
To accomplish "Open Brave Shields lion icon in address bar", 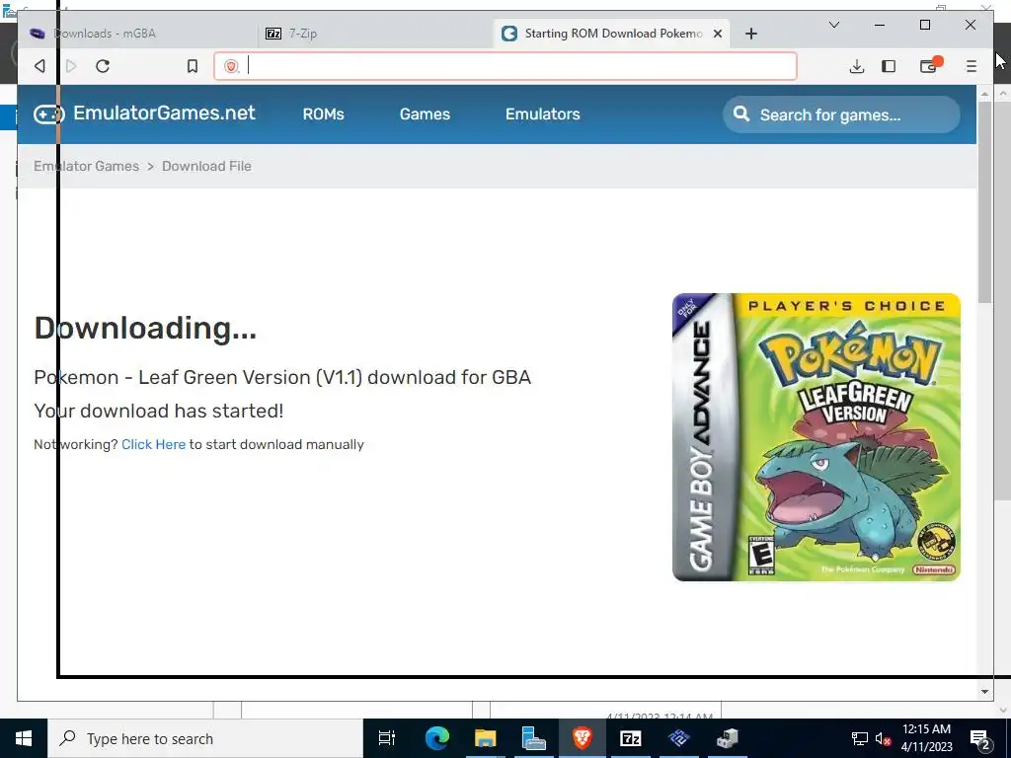I will (231, 66).
